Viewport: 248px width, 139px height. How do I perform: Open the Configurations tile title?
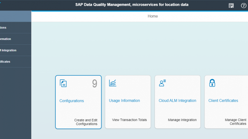point(72,101)
